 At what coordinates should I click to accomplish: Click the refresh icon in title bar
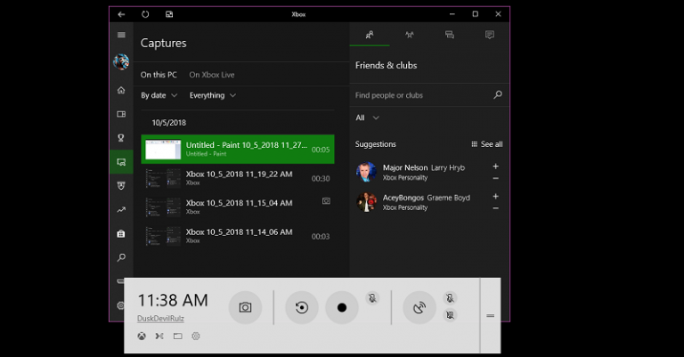(x=145, y=14)
